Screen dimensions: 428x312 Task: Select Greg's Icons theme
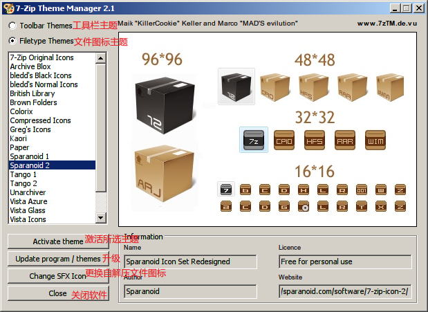click(x=53, y=129)
